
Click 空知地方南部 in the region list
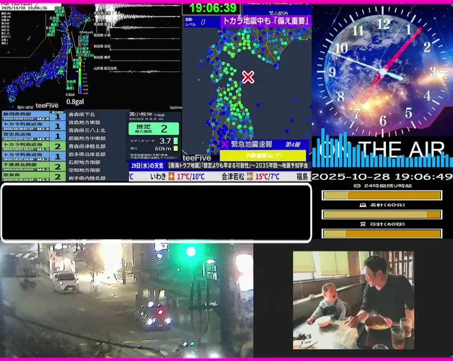(x=84, y=170)
